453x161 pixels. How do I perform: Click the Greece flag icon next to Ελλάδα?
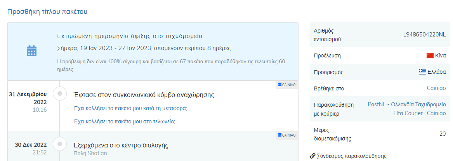tap(422, 72)
